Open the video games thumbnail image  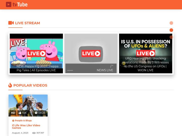28,105
